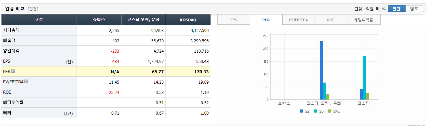Select the PER row label
This screenshot has width=428, height=126.
click(x=7, y=72)
